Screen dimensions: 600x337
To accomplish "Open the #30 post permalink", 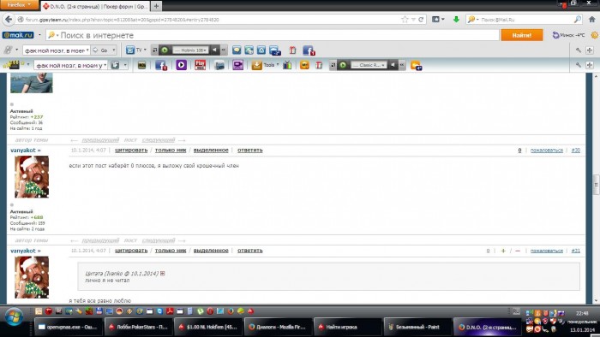I will [575, 151].
